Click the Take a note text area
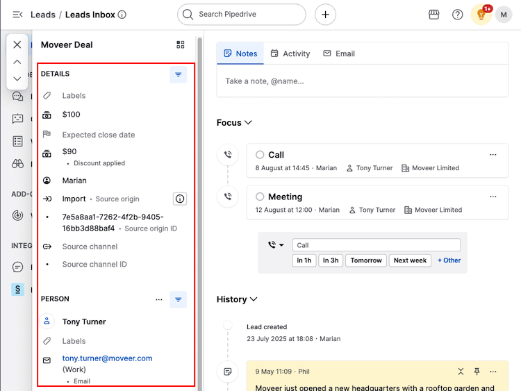 pos(362,81)
